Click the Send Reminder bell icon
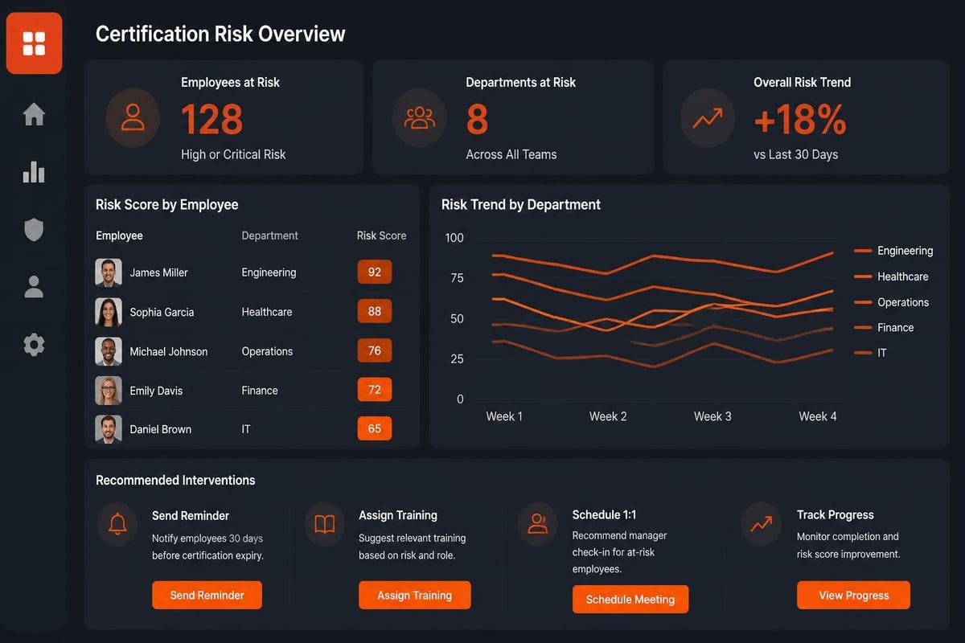This screenshot has width=965, height=643. tap(117, 524)
